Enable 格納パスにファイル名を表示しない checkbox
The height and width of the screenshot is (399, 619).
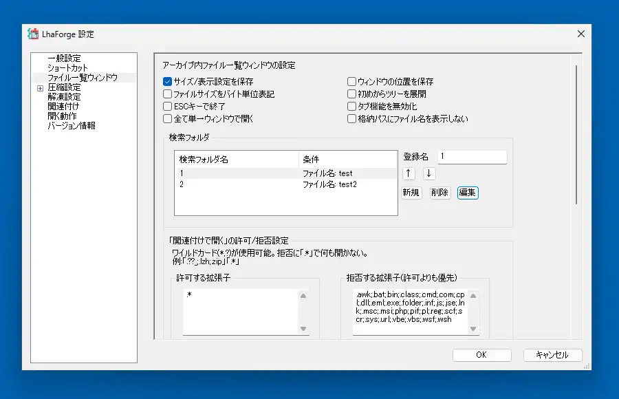pyautogui.click(x=351, y=118)
